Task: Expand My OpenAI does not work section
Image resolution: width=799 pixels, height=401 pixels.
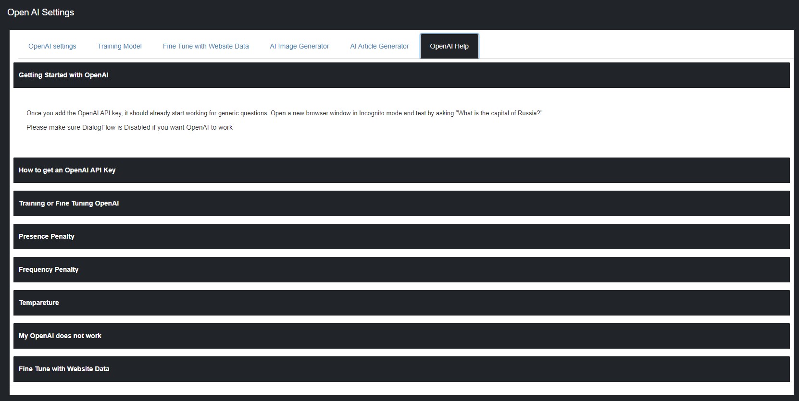Action: [401, 336]
